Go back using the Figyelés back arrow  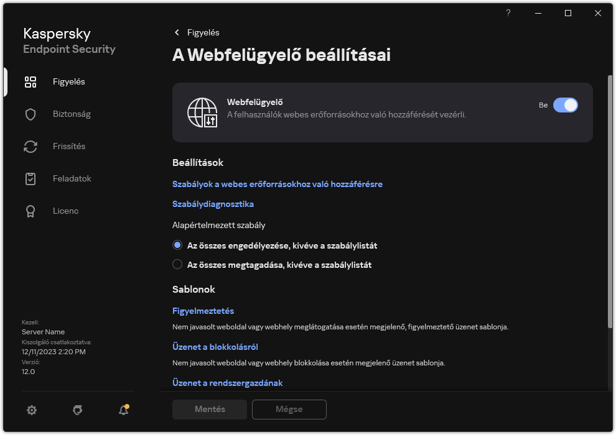175,32
